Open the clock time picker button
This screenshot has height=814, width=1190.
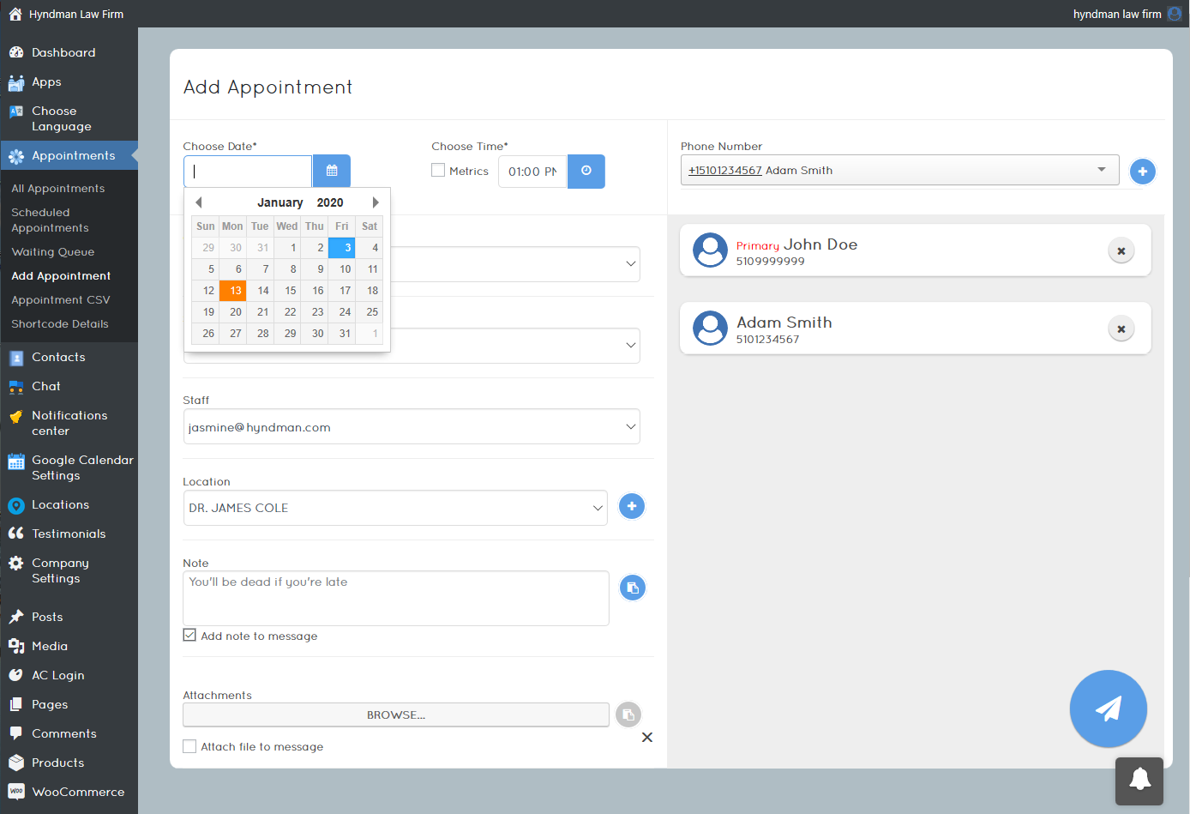click(586, 172)
